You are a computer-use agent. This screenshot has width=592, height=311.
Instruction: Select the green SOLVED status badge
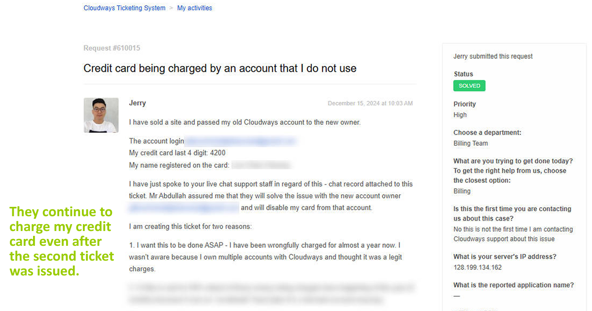[x=469, y=85]
